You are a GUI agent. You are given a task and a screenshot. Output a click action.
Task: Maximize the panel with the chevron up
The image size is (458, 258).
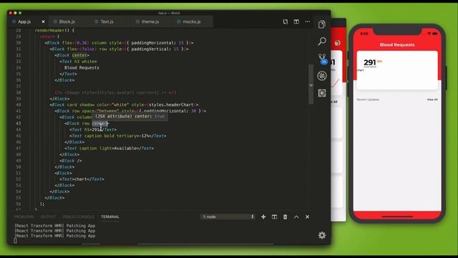pos(296,216)
